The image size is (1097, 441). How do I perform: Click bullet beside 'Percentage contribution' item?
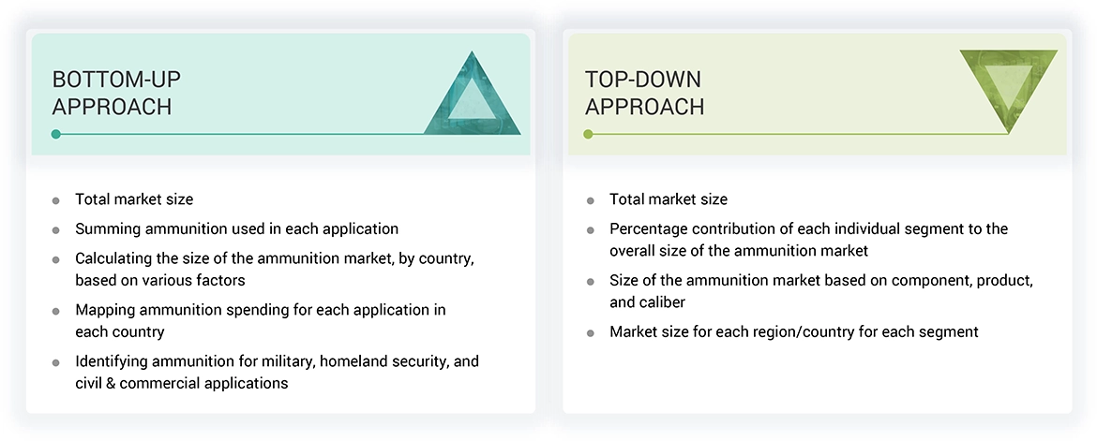590,229
